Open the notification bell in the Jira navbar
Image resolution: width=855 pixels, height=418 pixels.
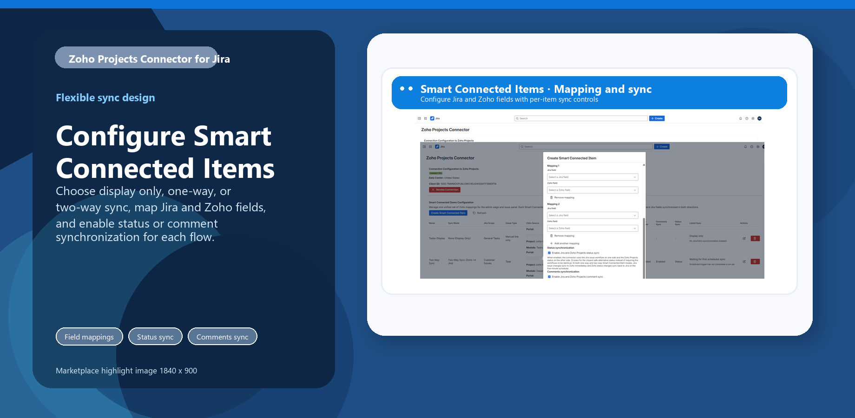740,118
